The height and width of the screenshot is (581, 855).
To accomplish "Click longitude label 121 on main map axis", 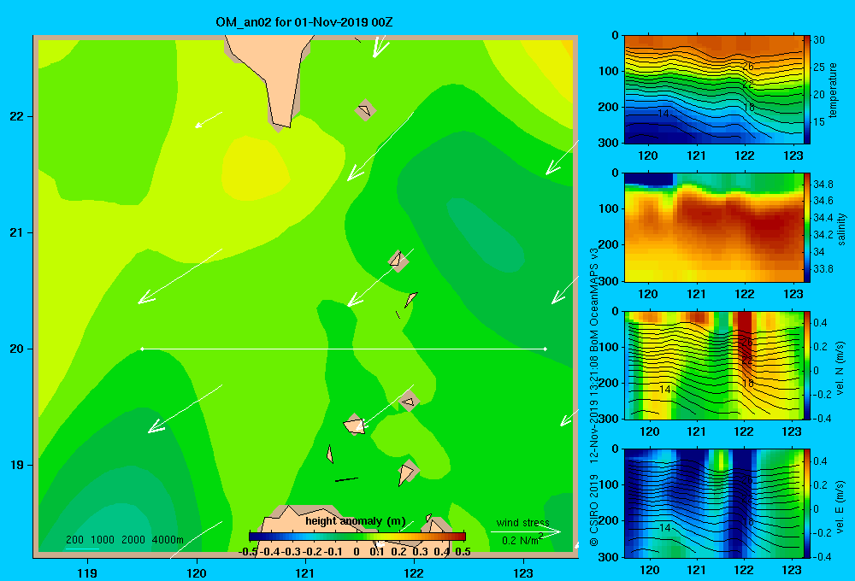I will pos(305,572).
